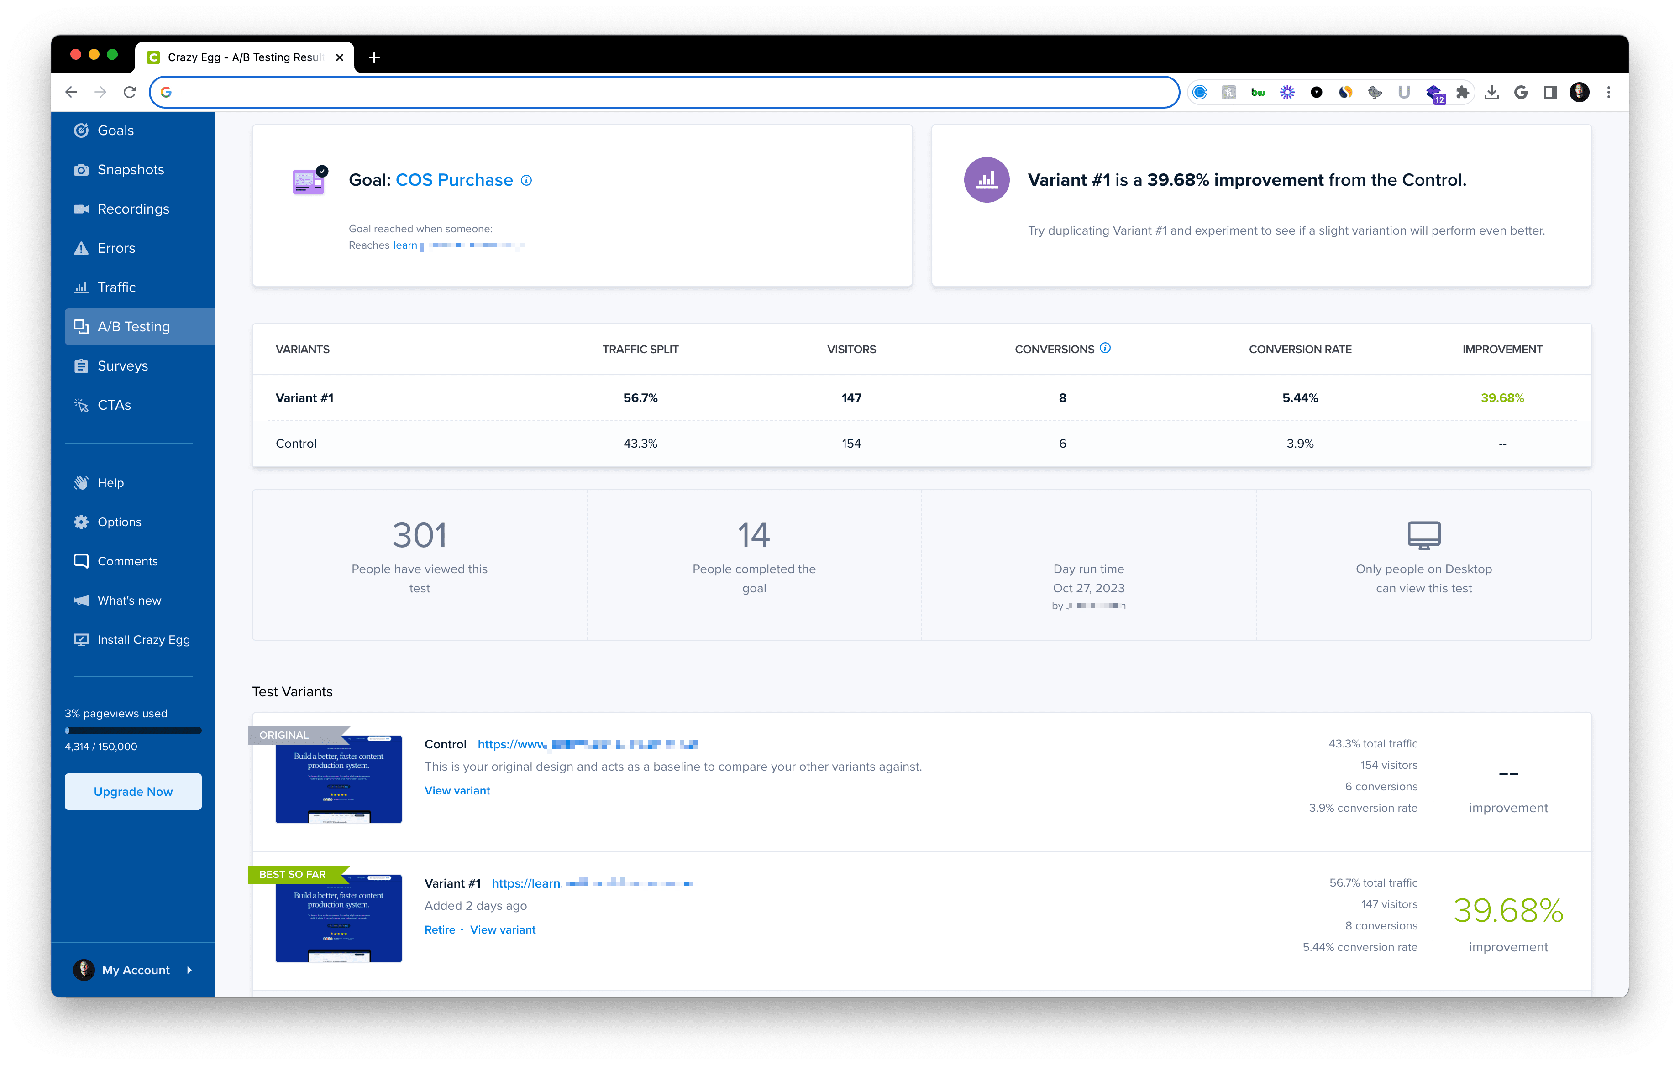
Task: Open Surveys clipboard icon in sidebar
Action: [x=81, y=366]
